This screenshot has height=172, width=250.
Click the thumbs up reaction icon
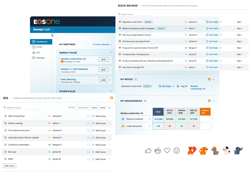[148, 151]
